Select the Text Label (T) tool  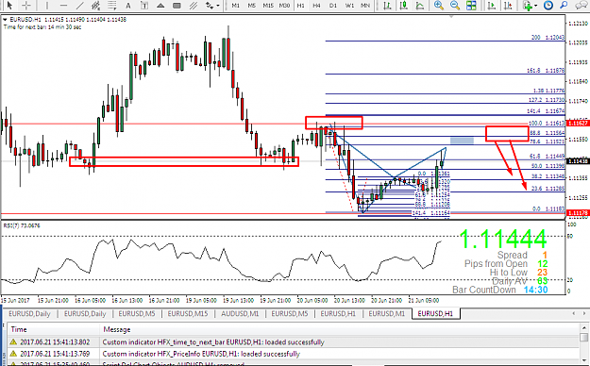click(144, 6)
